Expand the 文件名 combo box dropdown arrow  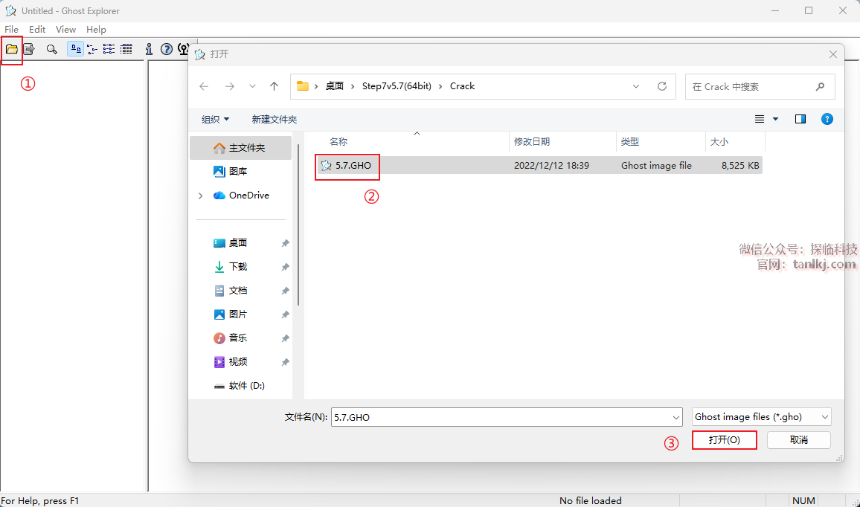click(x=676, y=417)
